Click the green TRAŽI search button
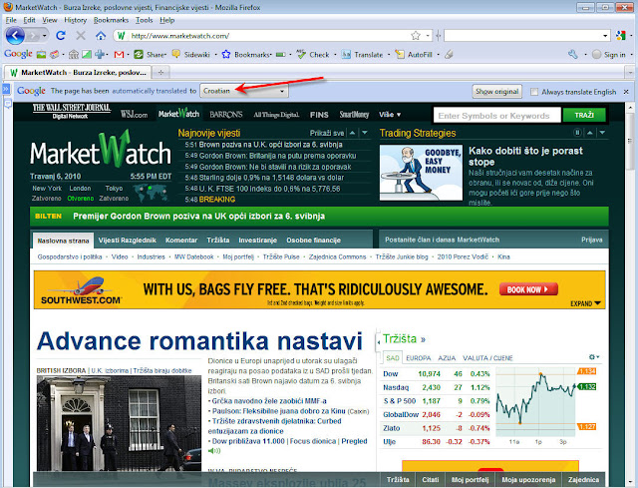638x488 pixels. point(584,116)
